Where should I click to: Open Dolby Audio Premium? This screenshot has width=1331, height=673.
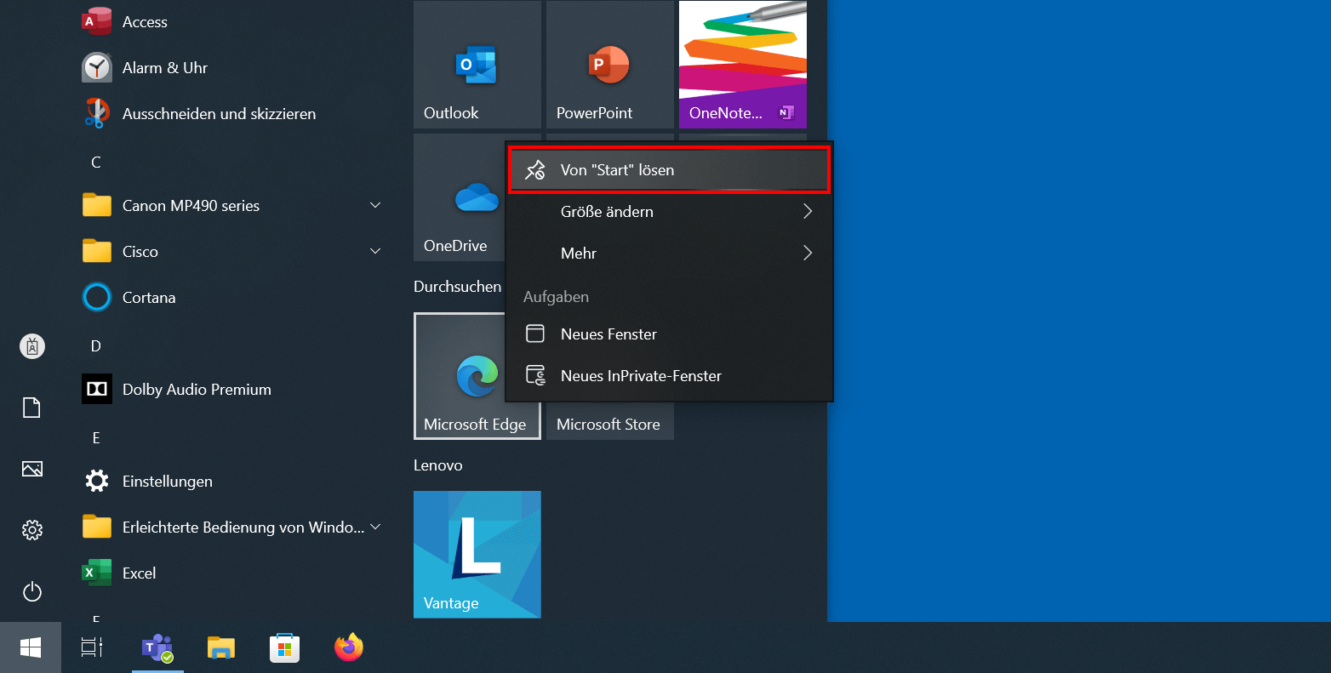tap(230, 390)
